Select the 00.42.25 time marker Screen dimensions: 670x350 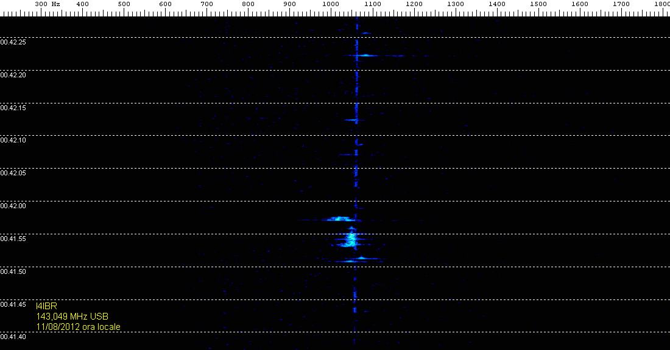13,42
